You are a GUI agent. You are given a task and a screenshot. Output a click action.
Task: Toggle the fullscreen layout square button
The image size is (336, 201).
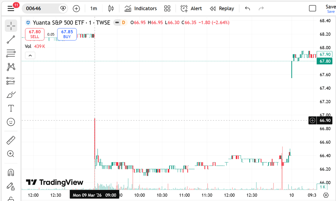312,8
